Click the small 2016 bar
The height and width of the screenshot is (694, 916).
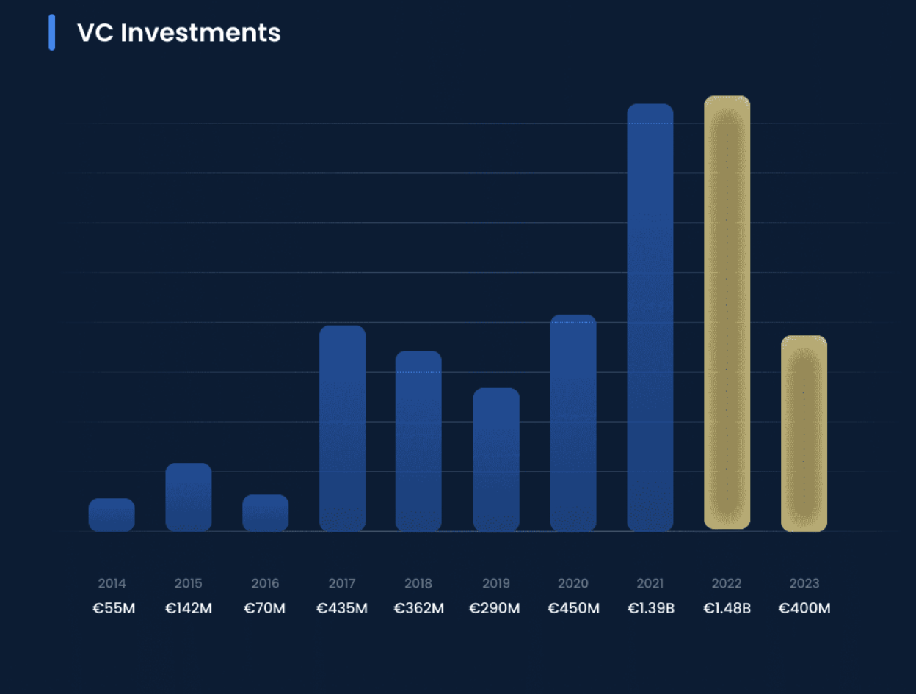click(266, 513)
